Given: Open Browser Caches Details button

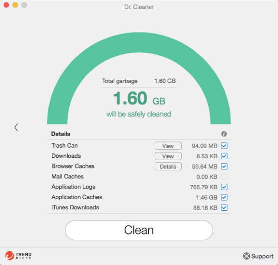Looking at the screenshot, I should coord(168,167).
